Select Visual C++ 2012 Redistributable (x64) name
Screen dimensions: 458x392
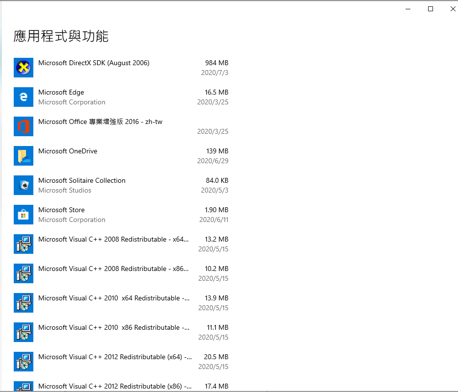(x=115, y=357)
